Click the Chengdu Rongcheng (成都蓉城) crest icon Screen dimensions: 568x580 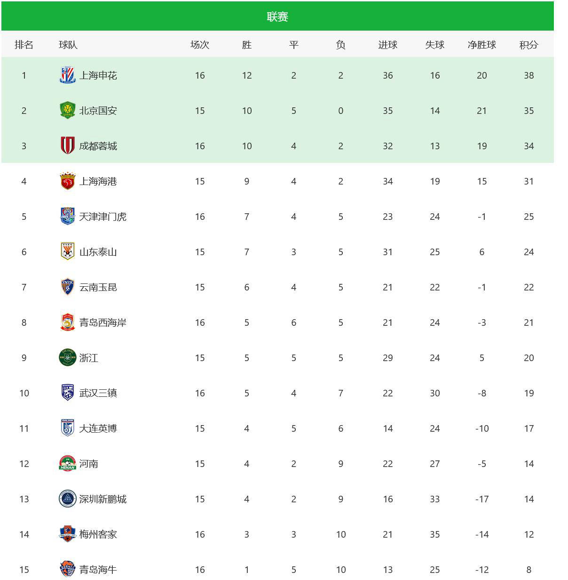tap(67, 146)
